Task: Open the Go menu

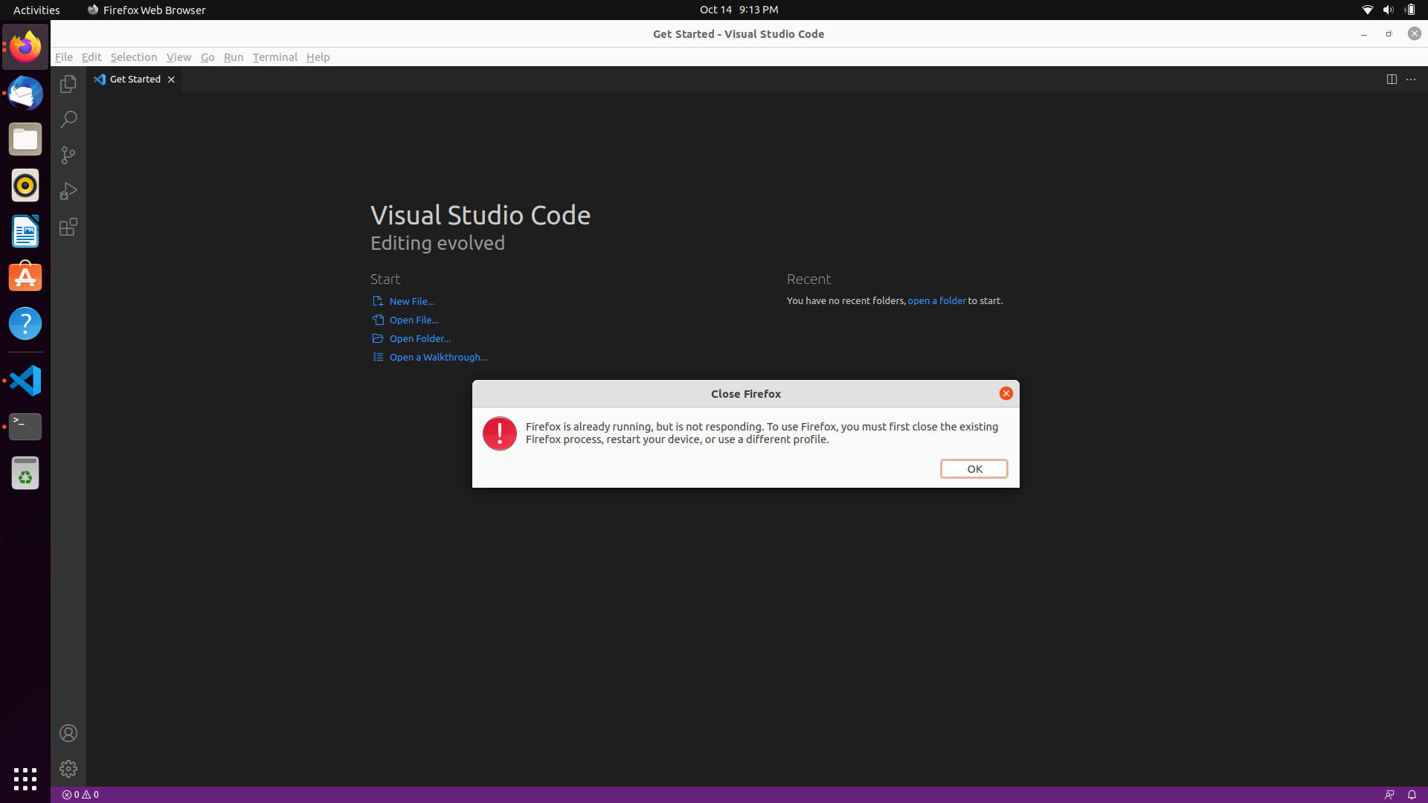Action: click(208, 57)
